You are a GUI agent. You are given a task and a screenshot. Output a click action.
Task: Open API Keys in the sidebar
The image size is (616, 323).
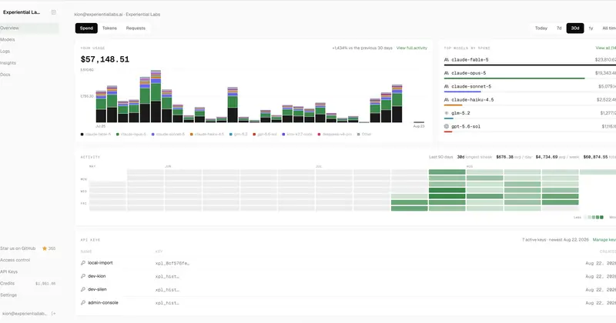coord(29,271)
